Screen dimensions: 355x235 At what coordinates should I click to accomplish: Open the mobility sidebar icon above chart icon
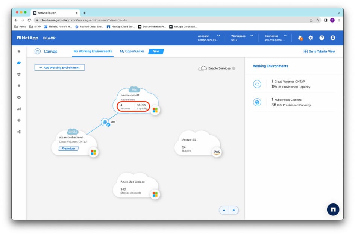19,97
